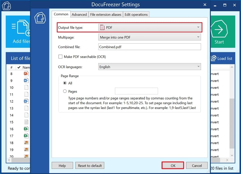Click the Load list icon in the main window

(213, 58)
